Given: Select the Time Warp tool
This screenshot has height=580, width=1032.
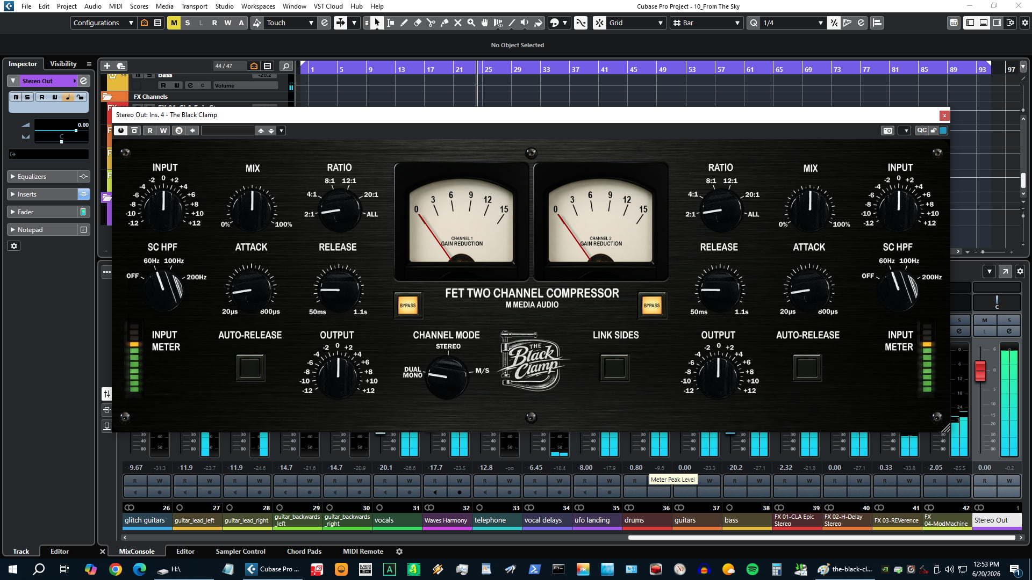Looking at the screenshot, I should coord(498,23).
